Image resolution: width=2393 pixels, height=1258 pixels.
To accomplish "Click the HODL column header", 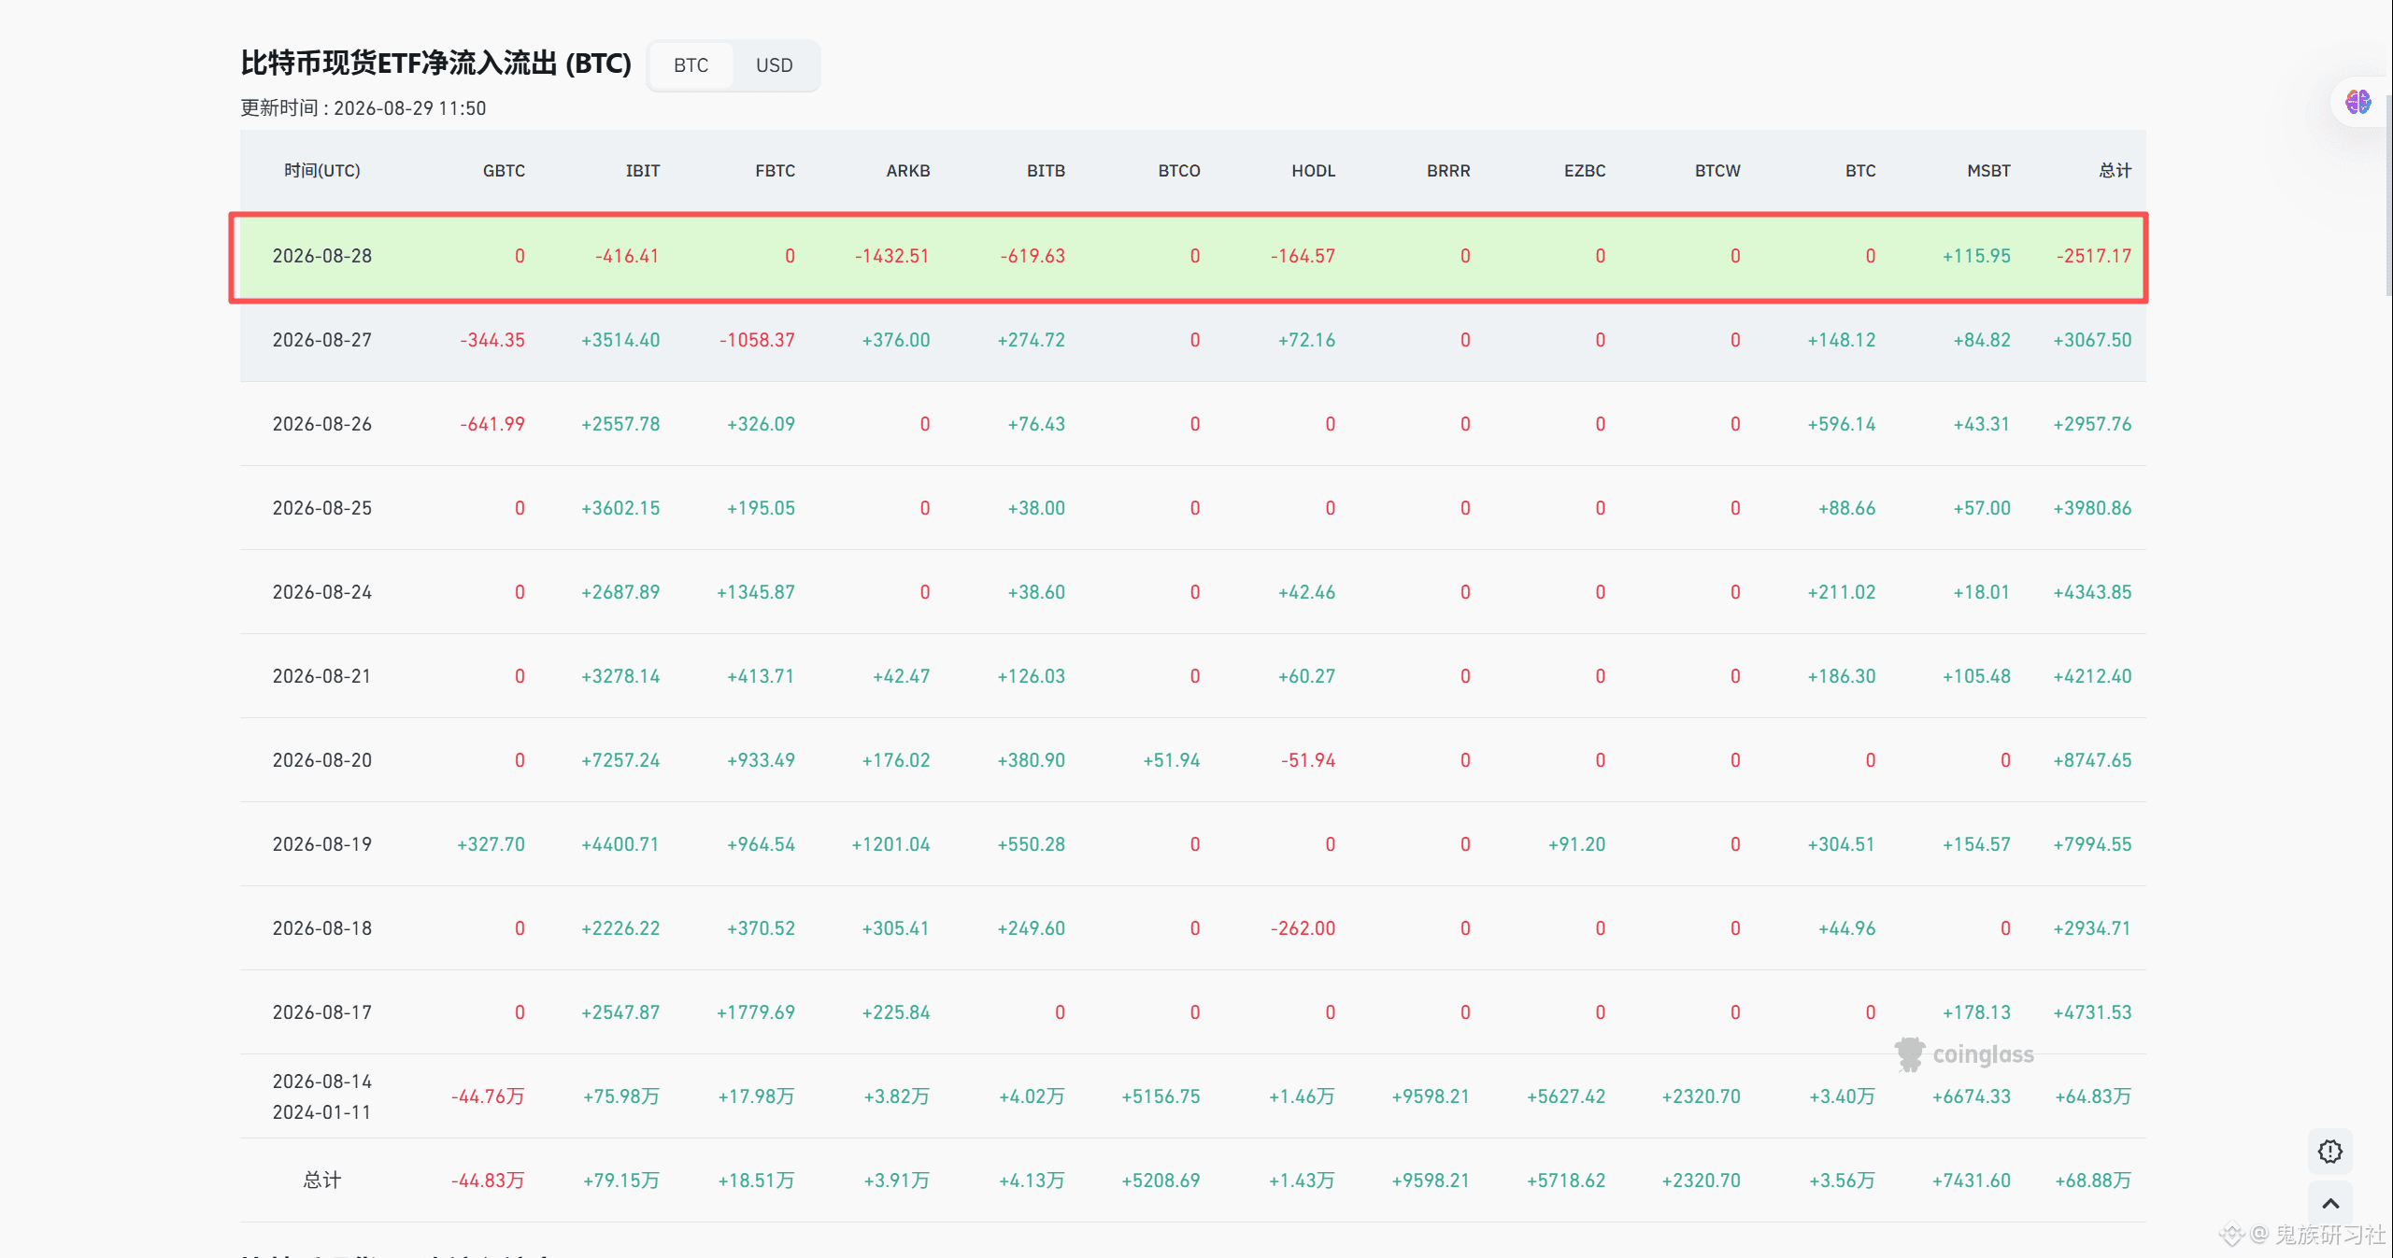I will (1313, 171).
